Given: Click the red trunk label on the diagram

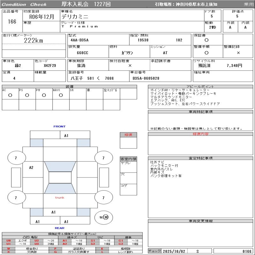Looking at the screenshot, I should (x=60, y=198).
